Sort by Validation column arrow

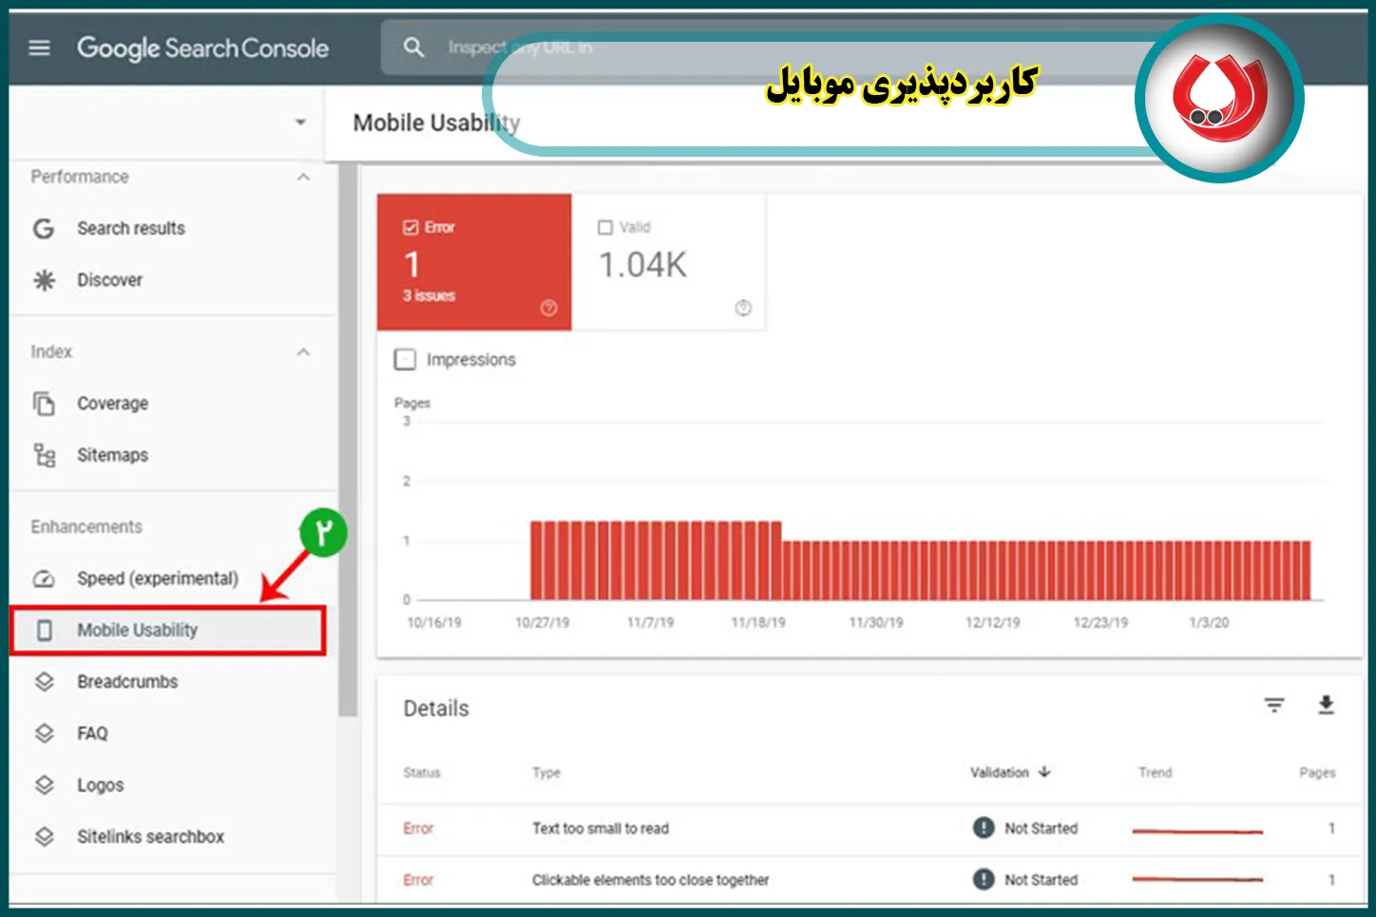1044,772
